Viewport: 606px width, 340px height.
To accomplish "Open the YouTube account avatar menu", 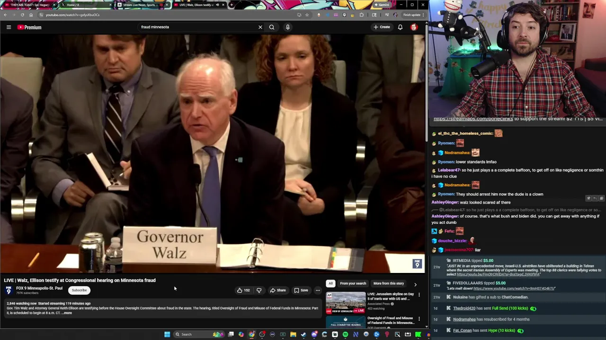I will (414, 27).
